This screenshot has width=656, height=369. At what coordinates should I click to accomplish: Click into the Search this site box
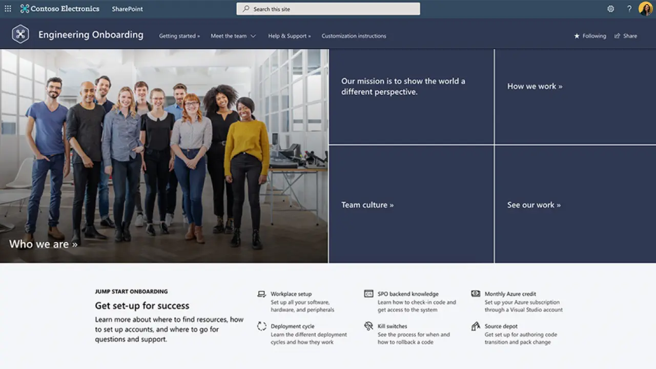(x=328, y=9)
